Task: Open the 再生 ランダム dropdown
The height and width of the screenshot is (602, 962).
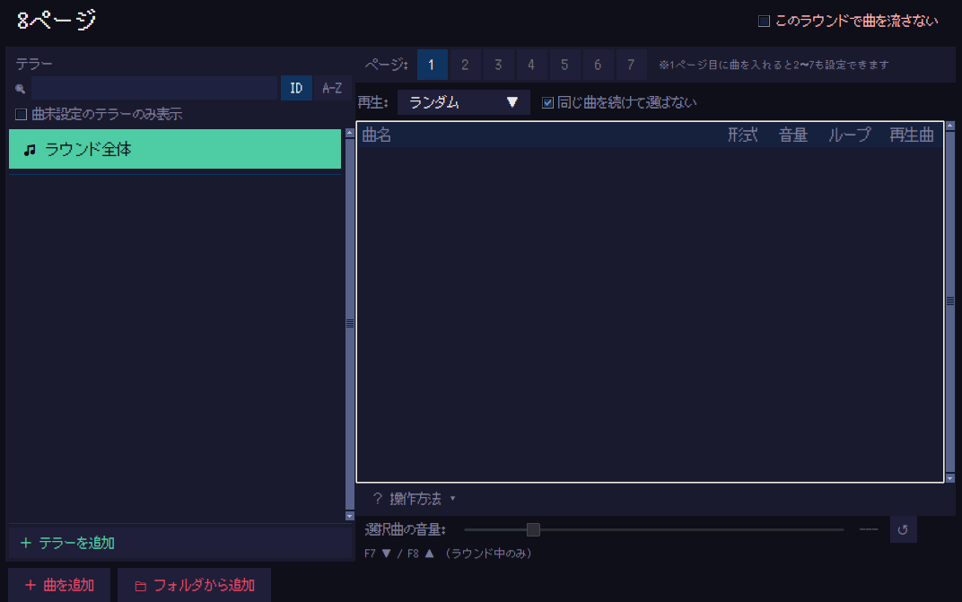Action: pos(464,102)
